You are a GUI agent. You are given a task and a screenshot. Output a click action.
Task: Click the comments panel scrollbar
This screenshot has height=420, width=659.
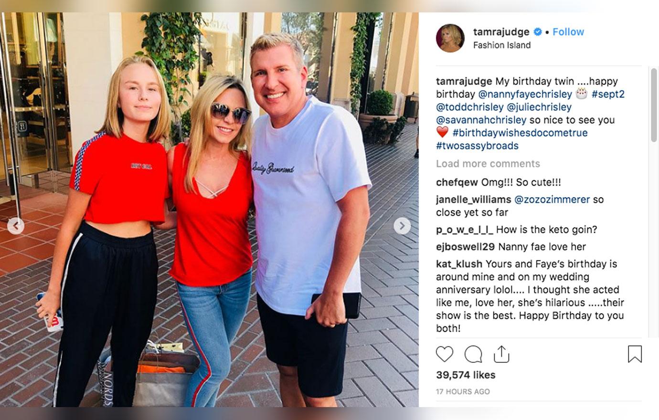[x=654, y=105]
